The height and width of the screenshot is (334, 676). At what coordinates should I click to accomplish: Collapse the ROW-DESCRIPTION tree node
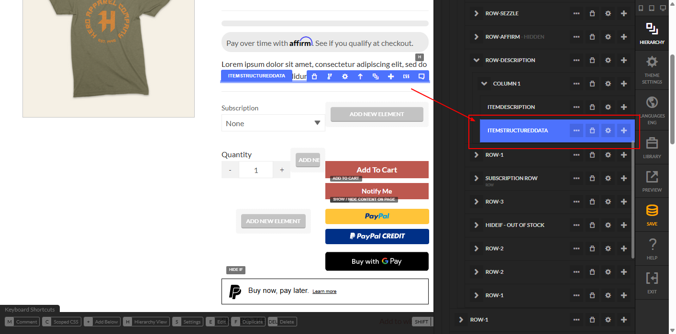click(476, 60)
